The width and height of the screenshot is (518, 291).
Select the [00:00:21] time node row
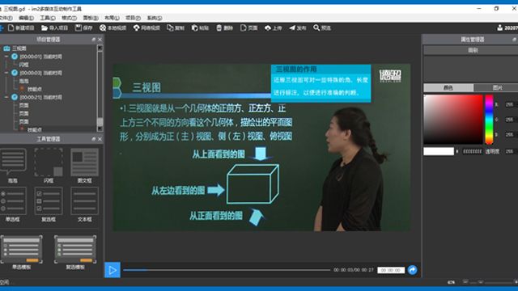pos(40,97)
